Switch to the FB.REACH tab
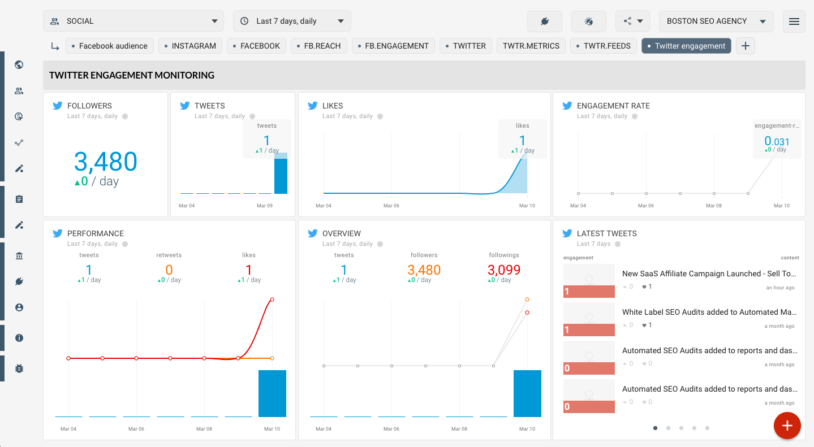The width and height of the screenshot is (814, 447). pos(319,46)
